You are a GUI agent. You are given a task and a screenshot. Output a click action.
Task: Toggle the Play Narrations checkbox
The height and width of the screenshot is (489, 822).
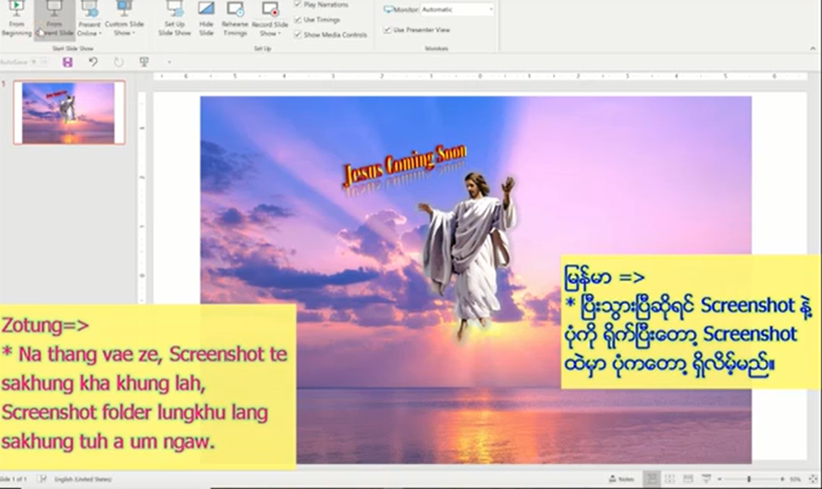pyautogui.click(x=298, y=4)
